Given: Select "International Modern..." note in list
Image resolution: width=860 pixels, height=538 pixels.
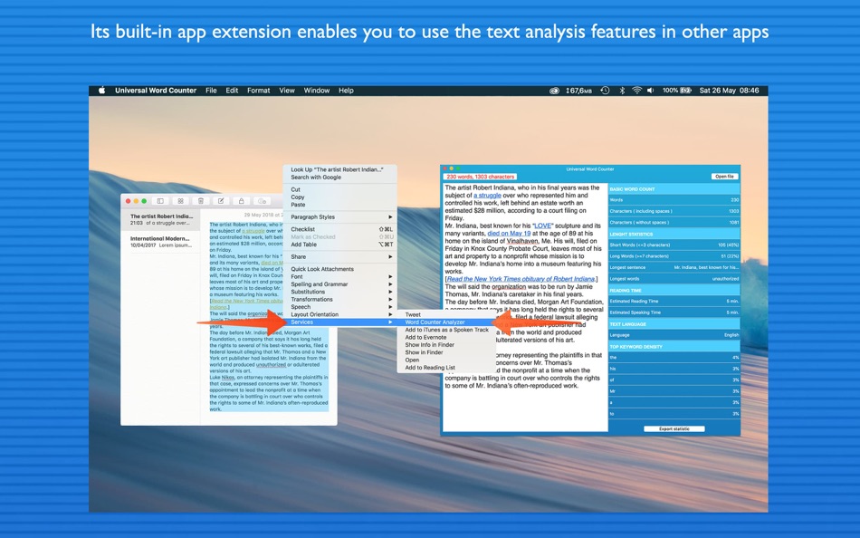Looking at the screenshot, I should [161, 242].
